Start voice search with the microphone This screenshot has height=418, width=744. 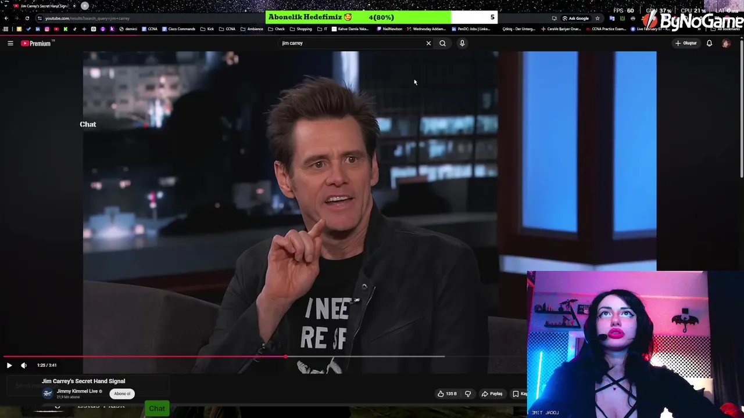462,43
